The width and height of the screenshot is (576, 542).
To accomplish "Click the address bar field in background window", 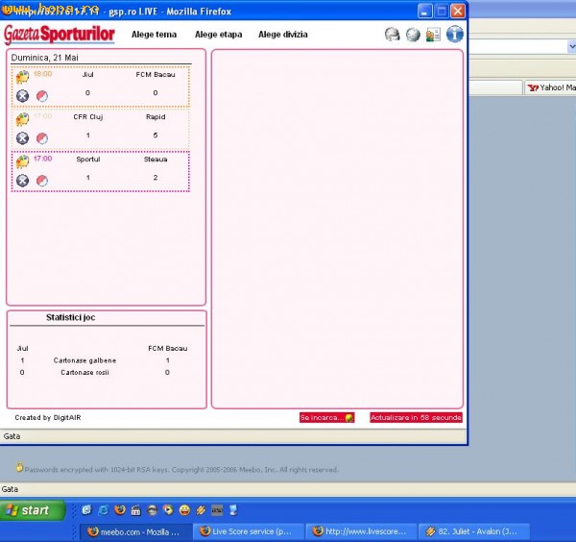I will [518, 46].
